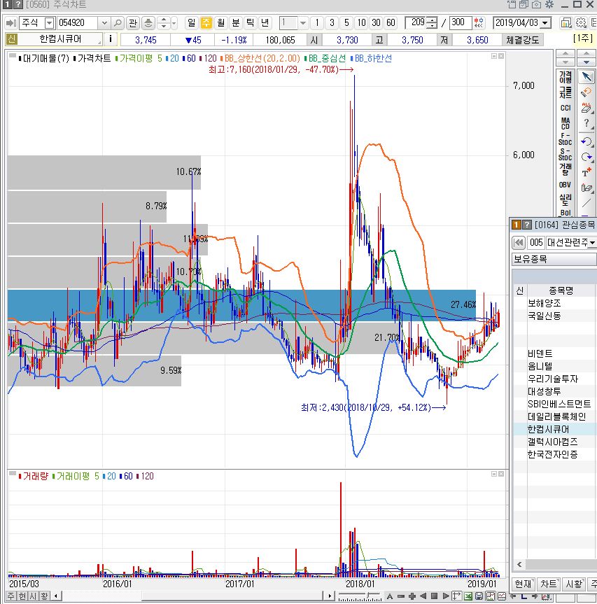Click the bottom toolbar 'A' text icon

(x=390, y=596)
